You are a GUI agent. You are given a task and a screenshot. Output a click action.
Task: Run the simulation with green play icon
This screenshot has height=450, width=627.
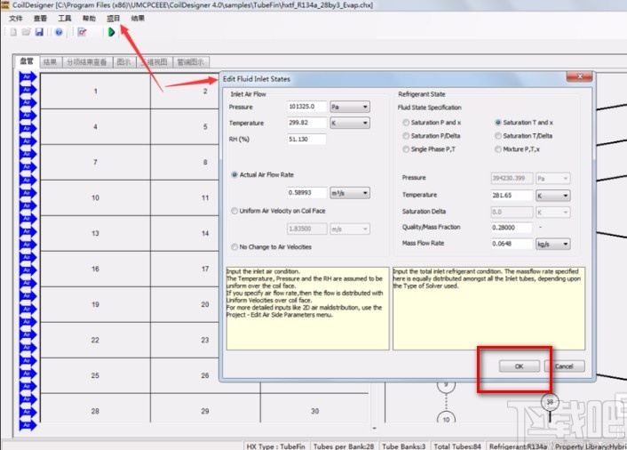(x=111, y=32)
